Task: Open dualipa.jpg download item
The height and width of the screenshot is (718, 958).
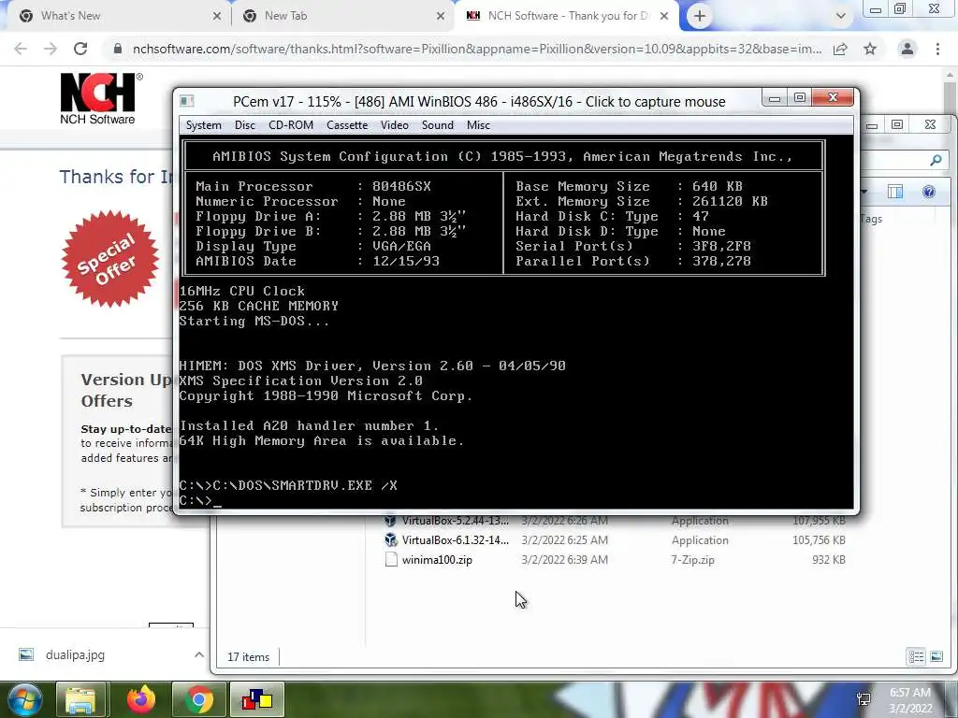Action: [75, 655]
